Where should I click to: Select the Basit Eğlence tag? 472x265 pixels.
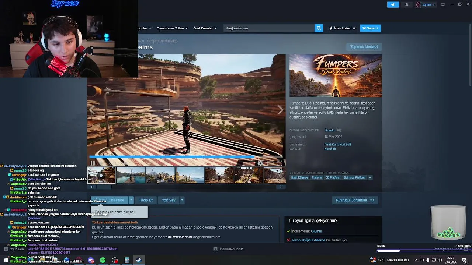click(x=299, y=177)
